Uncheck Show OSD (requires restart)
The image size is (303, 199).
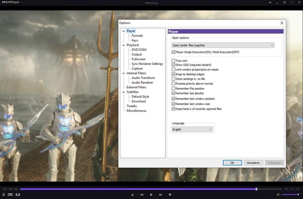(x=173, y=65)
